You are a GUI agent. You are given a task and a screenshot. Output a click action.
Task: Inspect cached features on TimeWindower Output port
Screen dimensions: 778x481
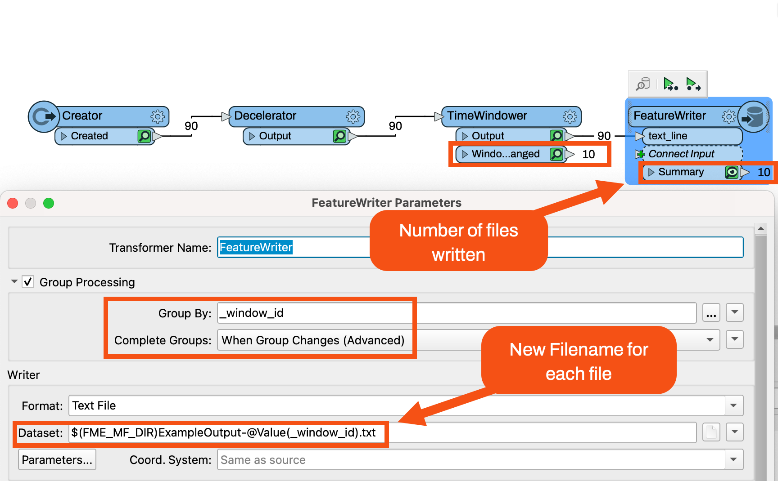point(556,135)
